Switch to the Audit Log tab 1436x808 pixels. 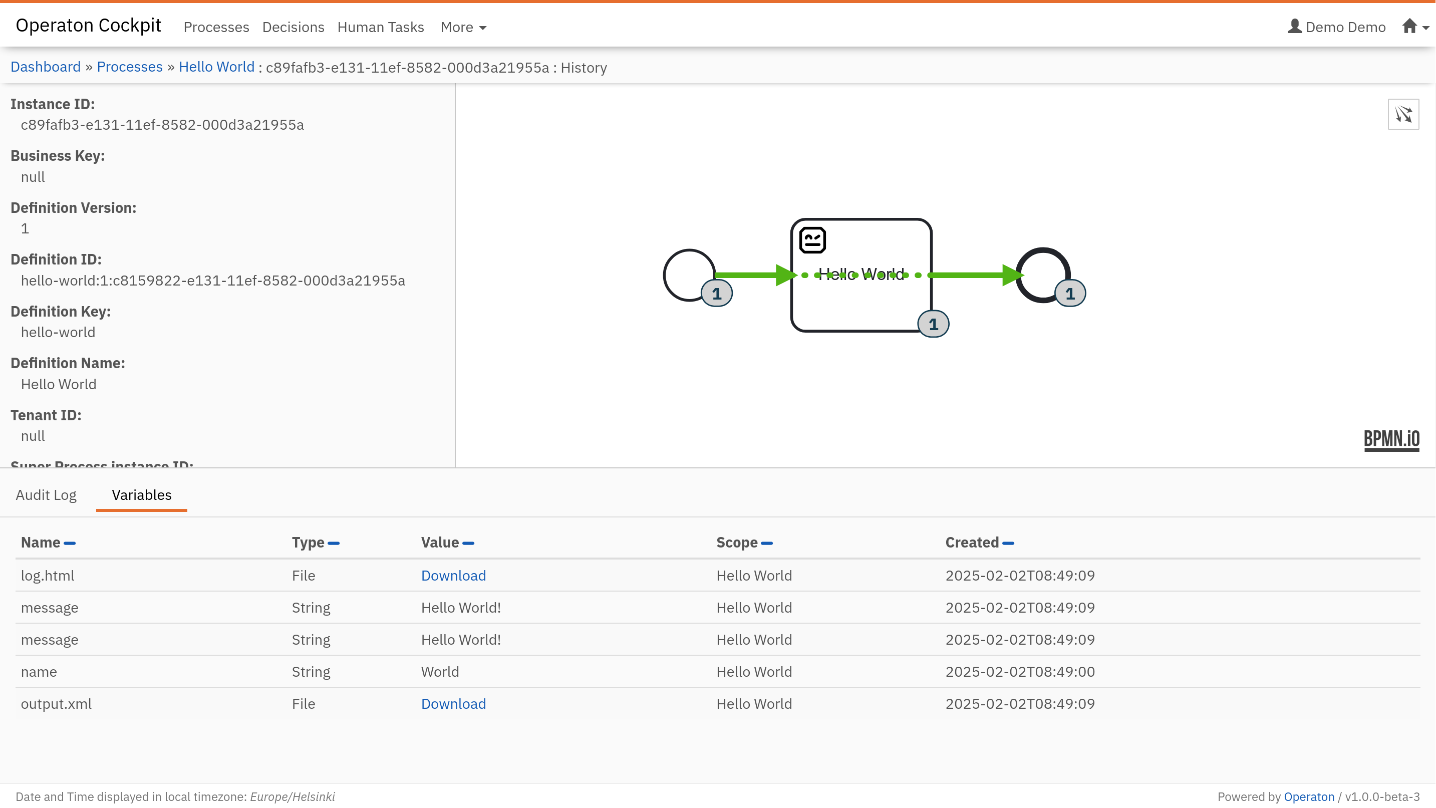click(x=46, y=495)
